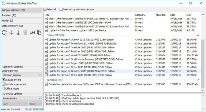Toggle the Select all checkbox
Viewport: 206px width, 112px height.
pyautogui.click(x=45, y=9)
